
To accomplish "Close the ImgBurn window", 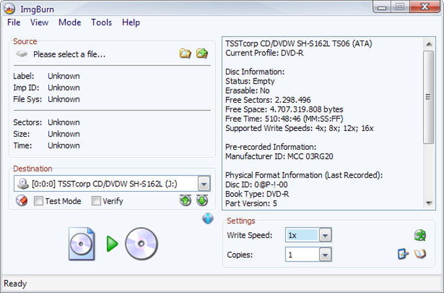I will coord(425,7).
